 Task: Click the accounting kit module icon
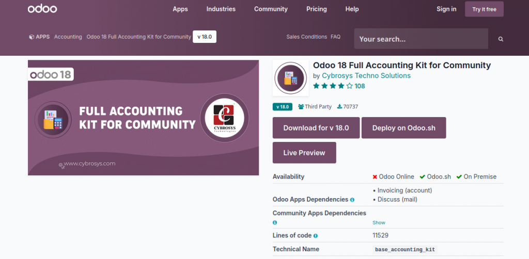pos(290,78)
